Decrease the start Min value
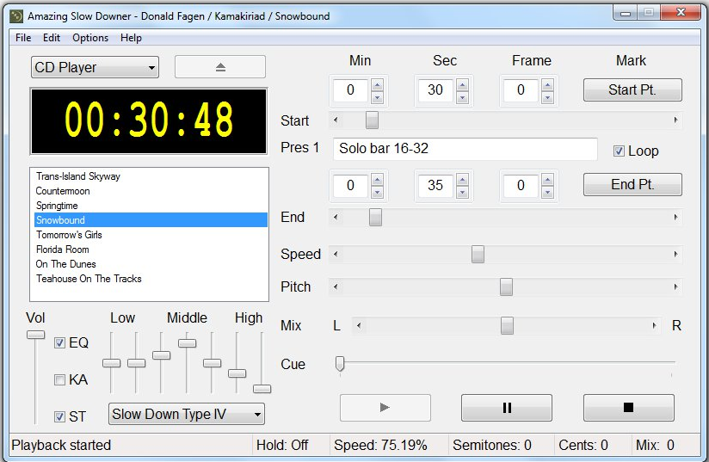709x462 pixels. pos(377,96)
